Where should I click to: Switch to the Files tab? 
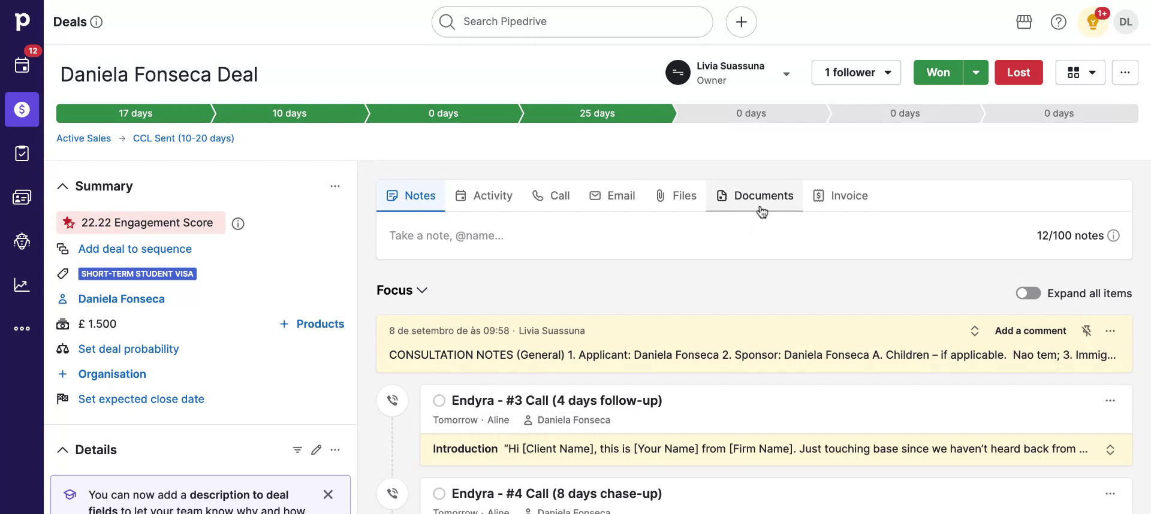[676, 196]
